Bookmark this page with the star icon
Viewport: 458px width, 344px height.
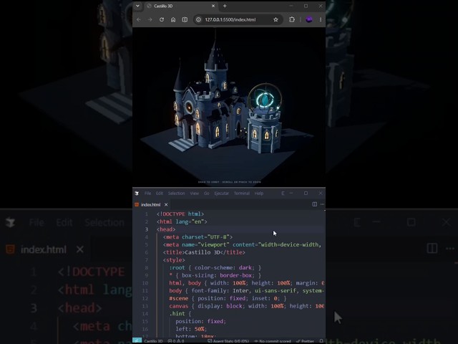(x=276, y=19)
